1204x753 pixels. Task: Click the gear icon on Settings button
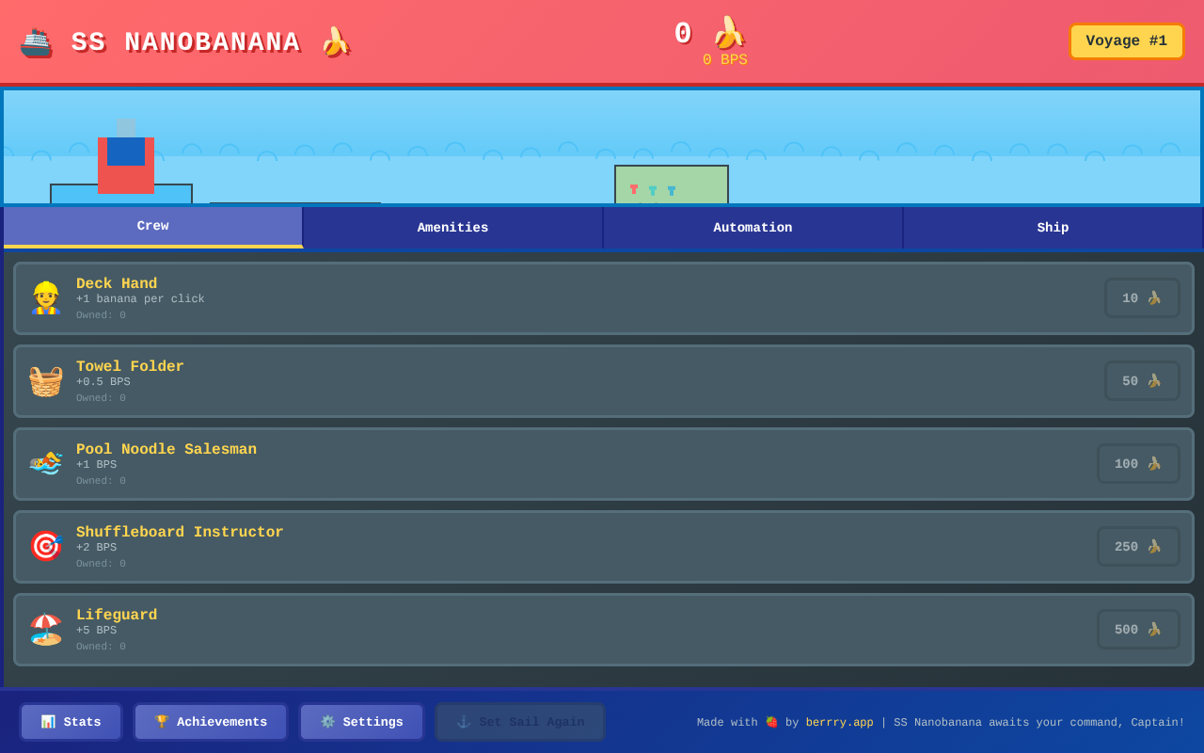(x=326, y=721)
